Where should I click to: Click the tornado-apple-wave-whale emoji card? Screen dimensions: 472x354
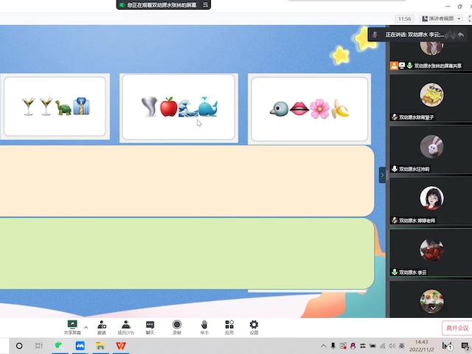click(178, 107)
